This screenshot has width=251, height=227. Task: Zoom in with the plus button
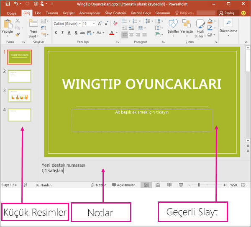[225, 185]
